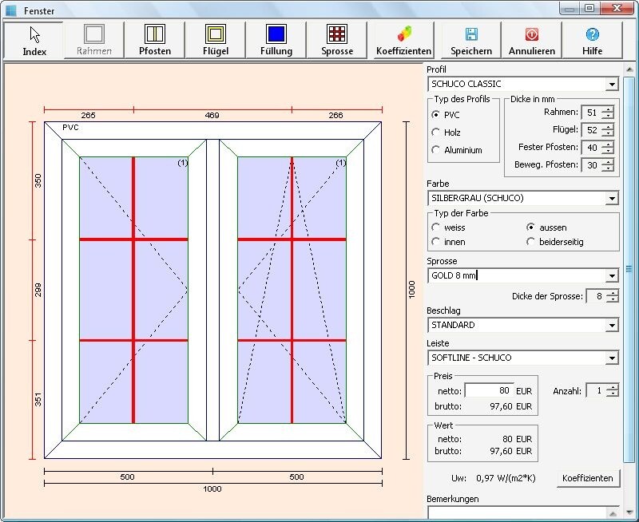This screenshot has height=522, width=639.
Task: Maximize the Fenster window
Action: (x=589, y=8)
